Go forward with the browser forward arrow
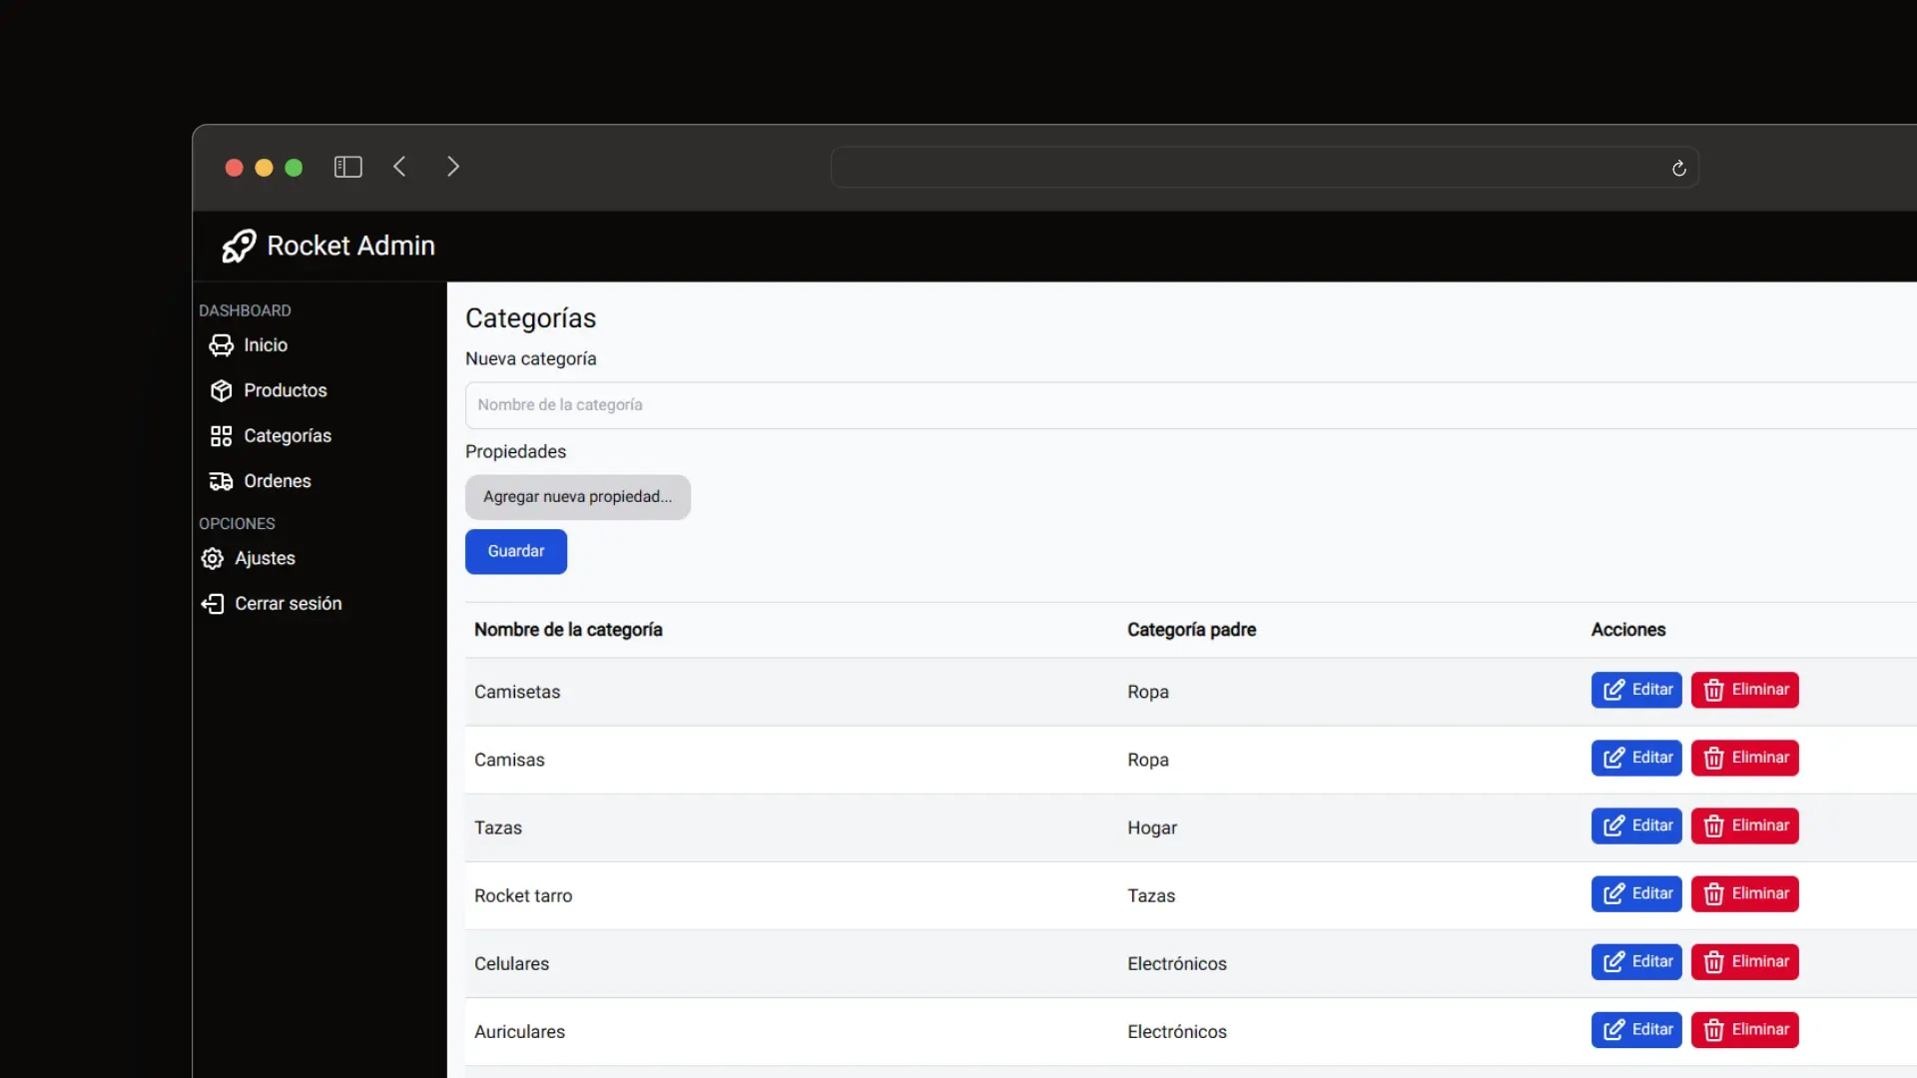The image size is (1917, 1078). tap(453, 167)
